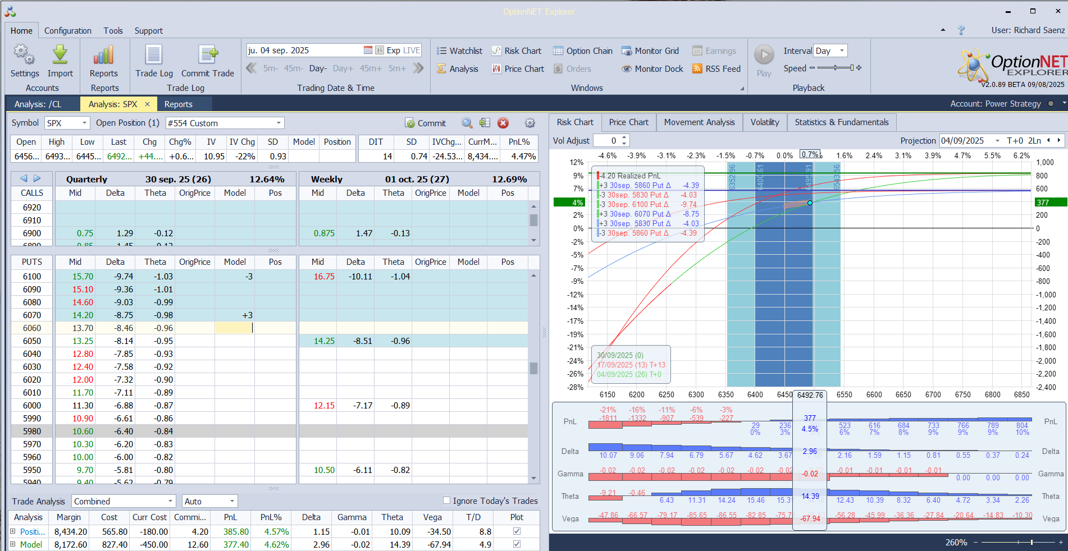Toggle Plot checkbox for Model row

tap(517, 544)
